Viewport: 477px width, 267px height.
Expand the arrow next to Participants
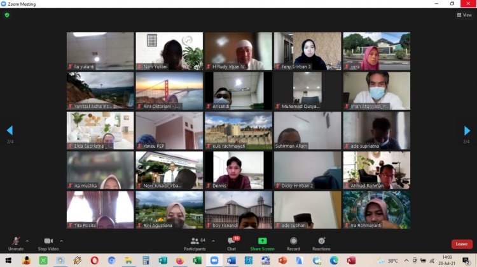[213, 241]
